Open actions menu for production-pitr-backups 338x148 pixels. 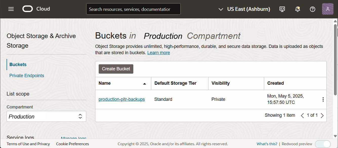tap(323, 99)
